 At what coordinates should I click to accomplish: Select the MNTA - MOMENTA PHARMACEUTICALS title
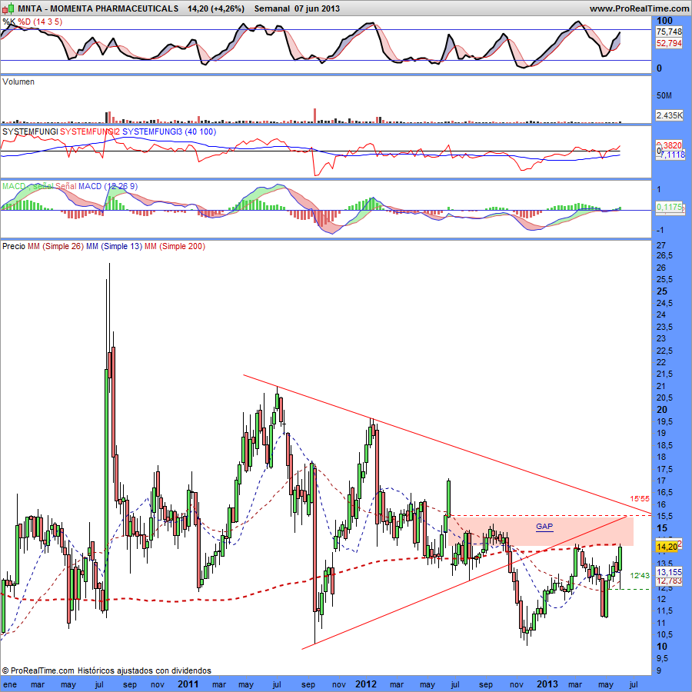(98, 8)
